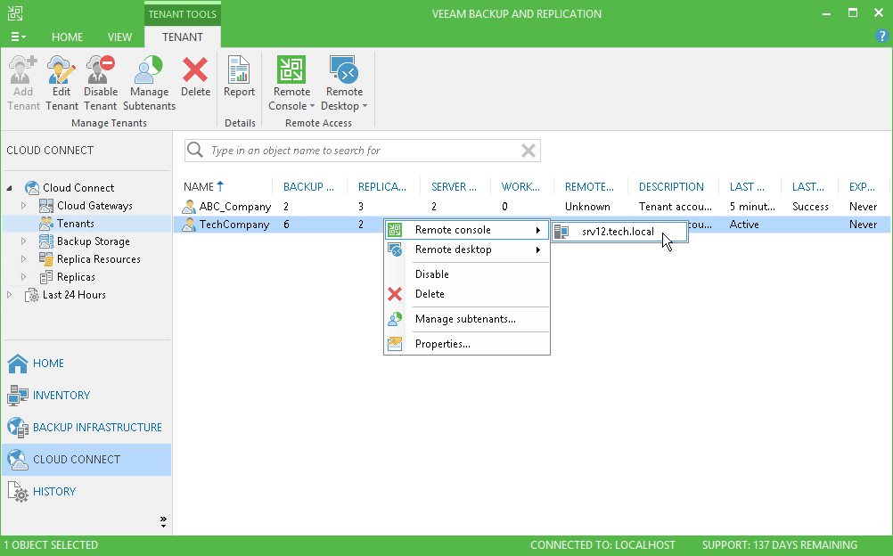Sort by the NAME column header

click(x=203, y=186)
